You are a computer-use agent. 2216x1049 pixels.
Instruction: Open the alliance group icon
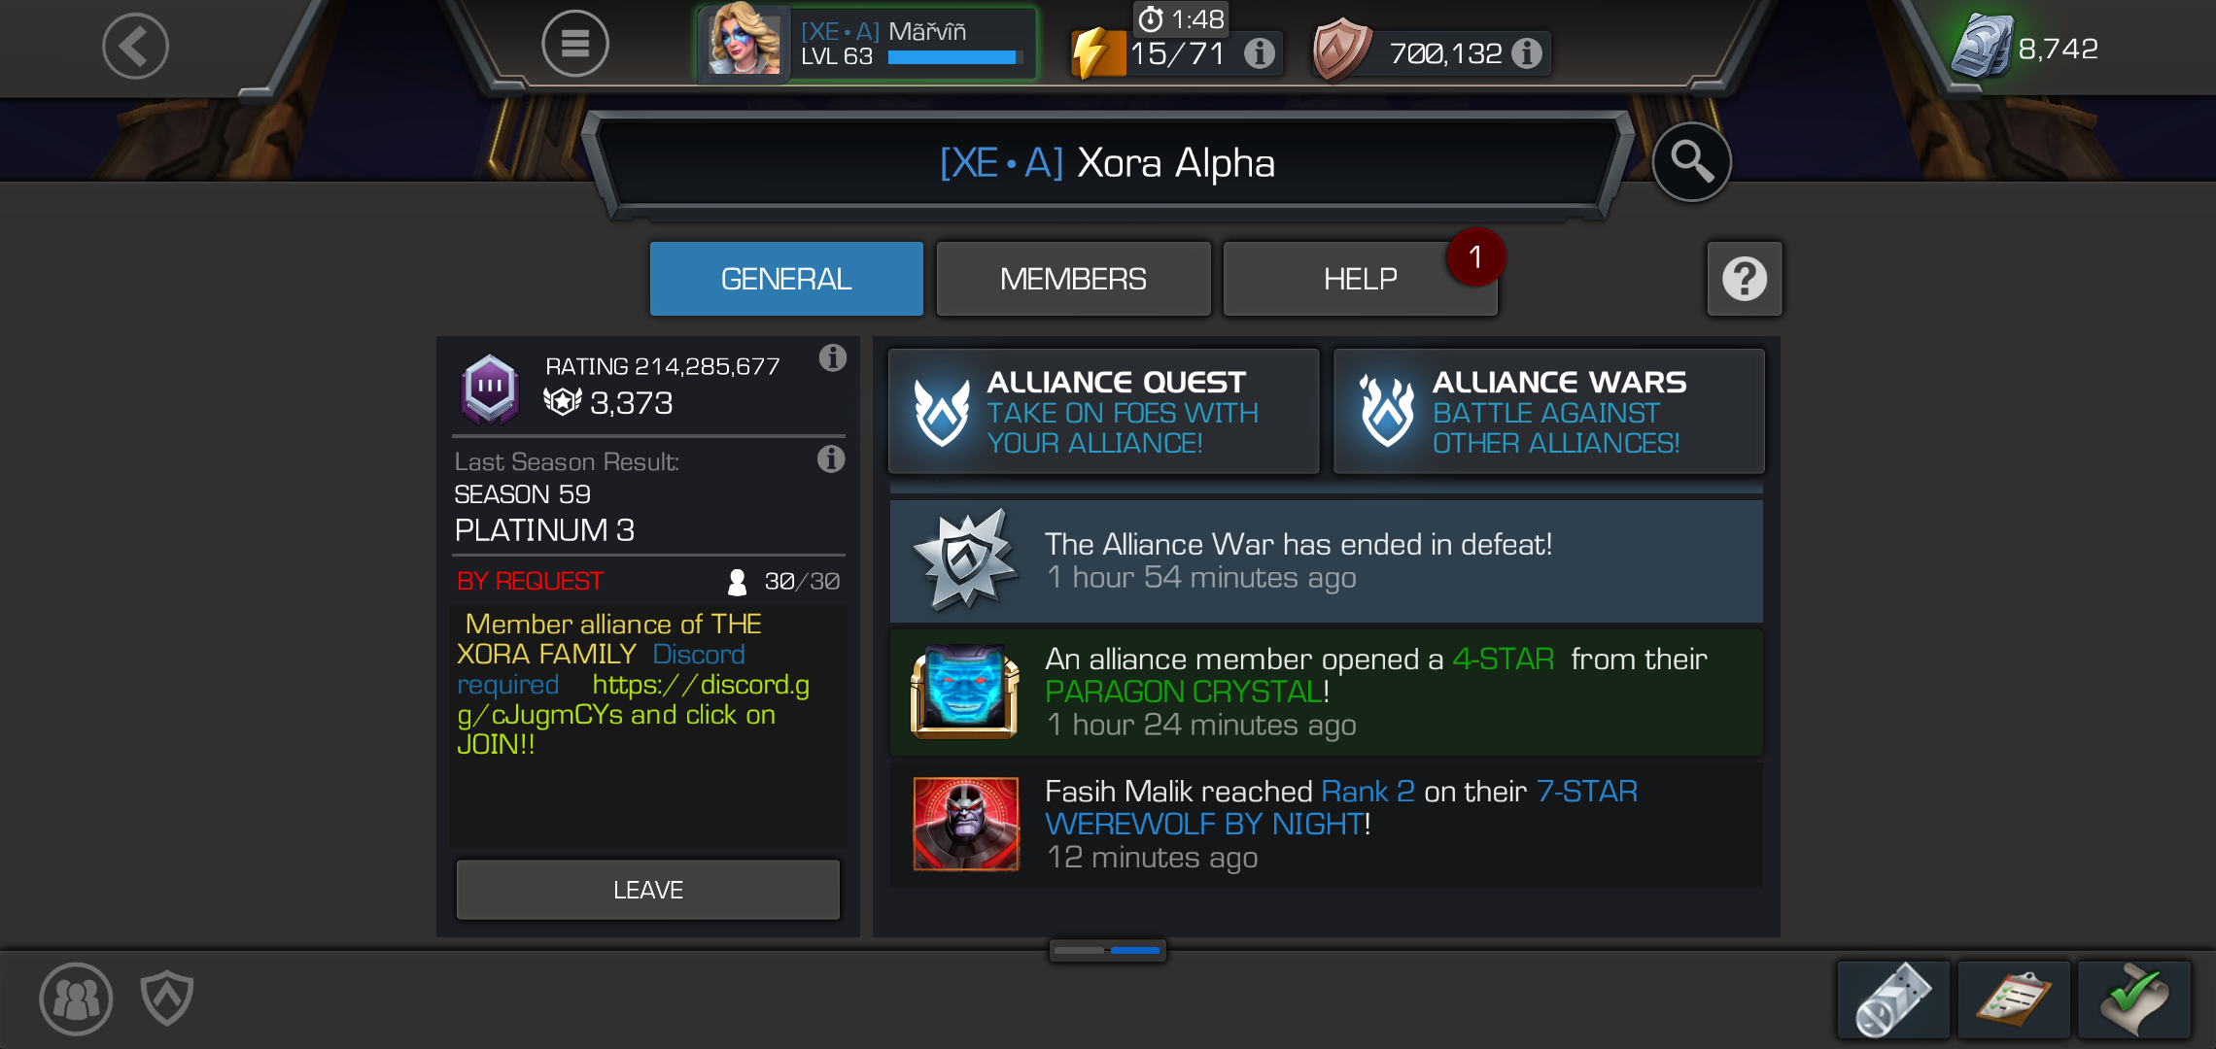(x=76, y=998)
